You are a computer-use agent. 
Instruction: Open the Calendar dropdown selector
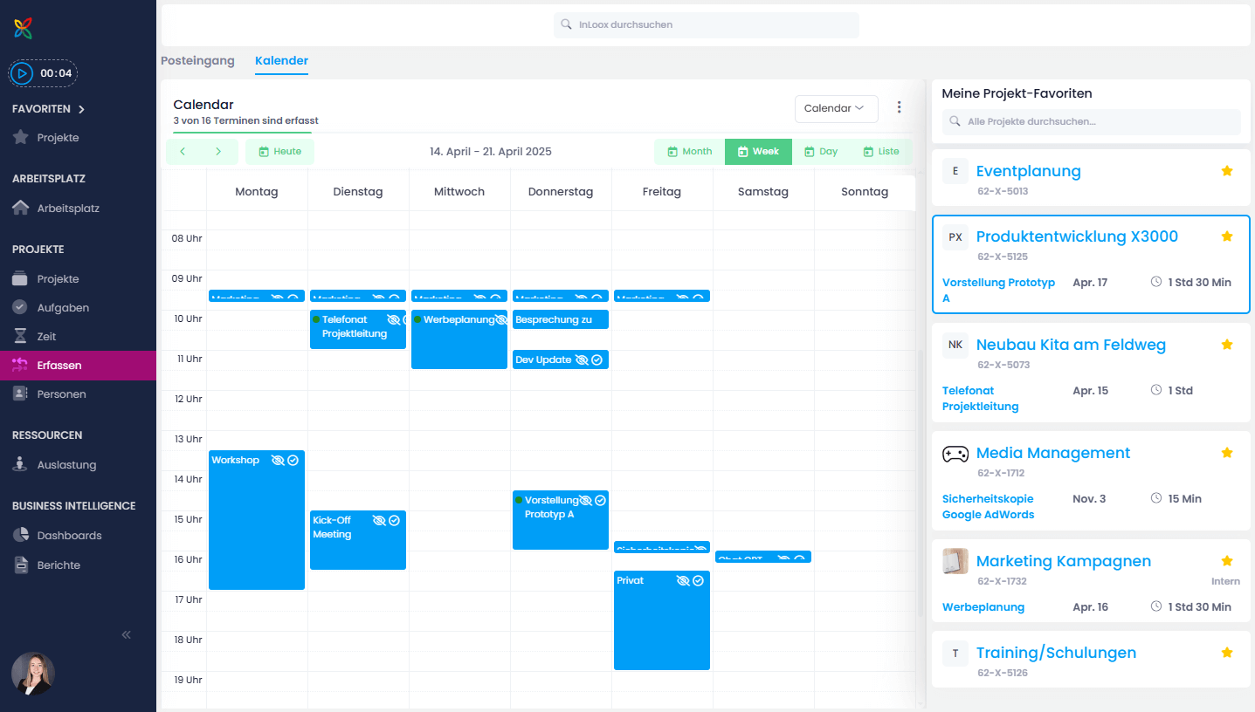(835, 108)
